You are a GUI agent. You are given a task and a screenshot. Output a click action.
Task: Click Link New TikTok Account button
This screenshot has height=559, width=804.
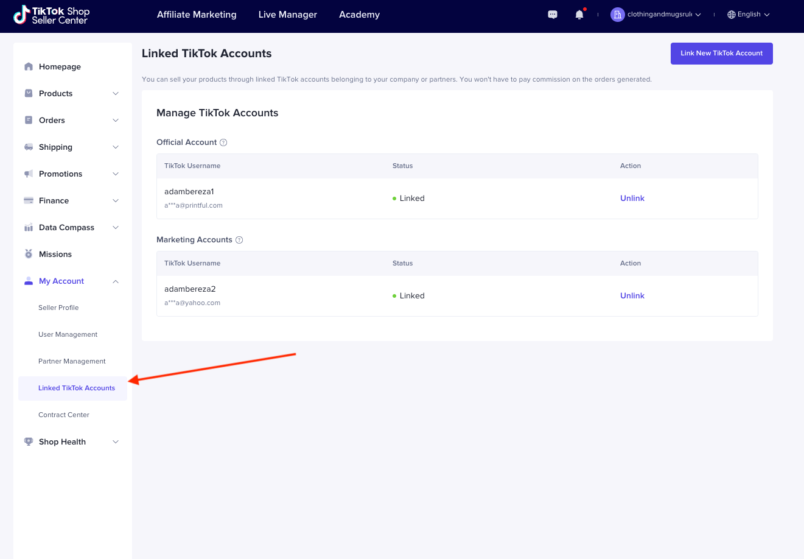[x=721, y=53]
